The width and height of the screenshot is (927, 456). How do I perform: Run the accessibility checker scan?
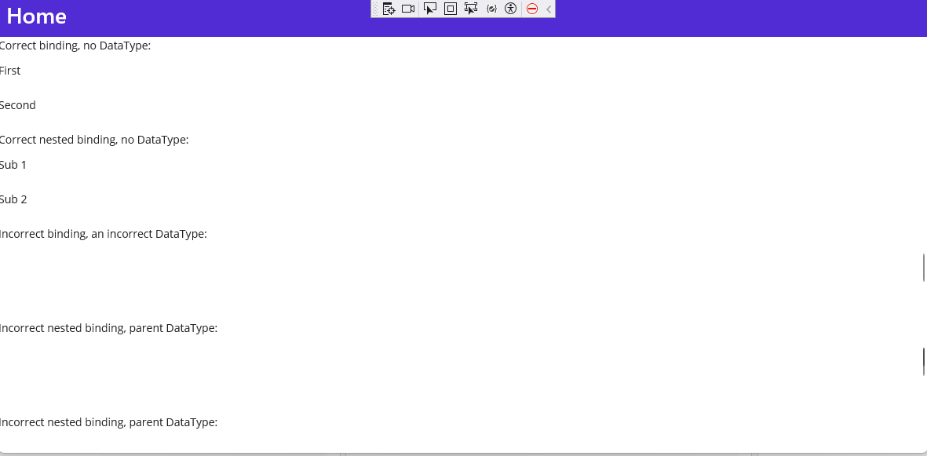point(510,9)
